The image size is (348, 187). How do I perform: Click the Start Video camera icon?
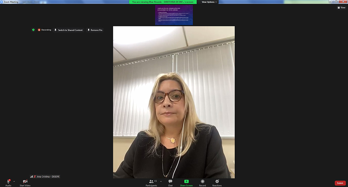[x=25, y=181]
